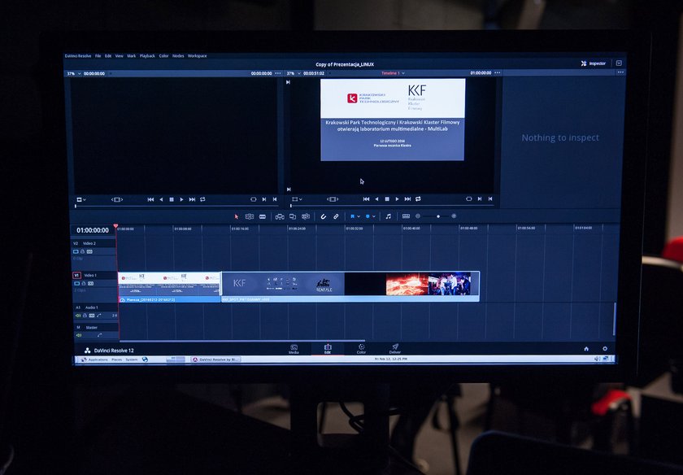Image resolution: width=683 pixels, height=475 pixels.
Task: Toggle clip linking chain icon
Action: [337, 216]
